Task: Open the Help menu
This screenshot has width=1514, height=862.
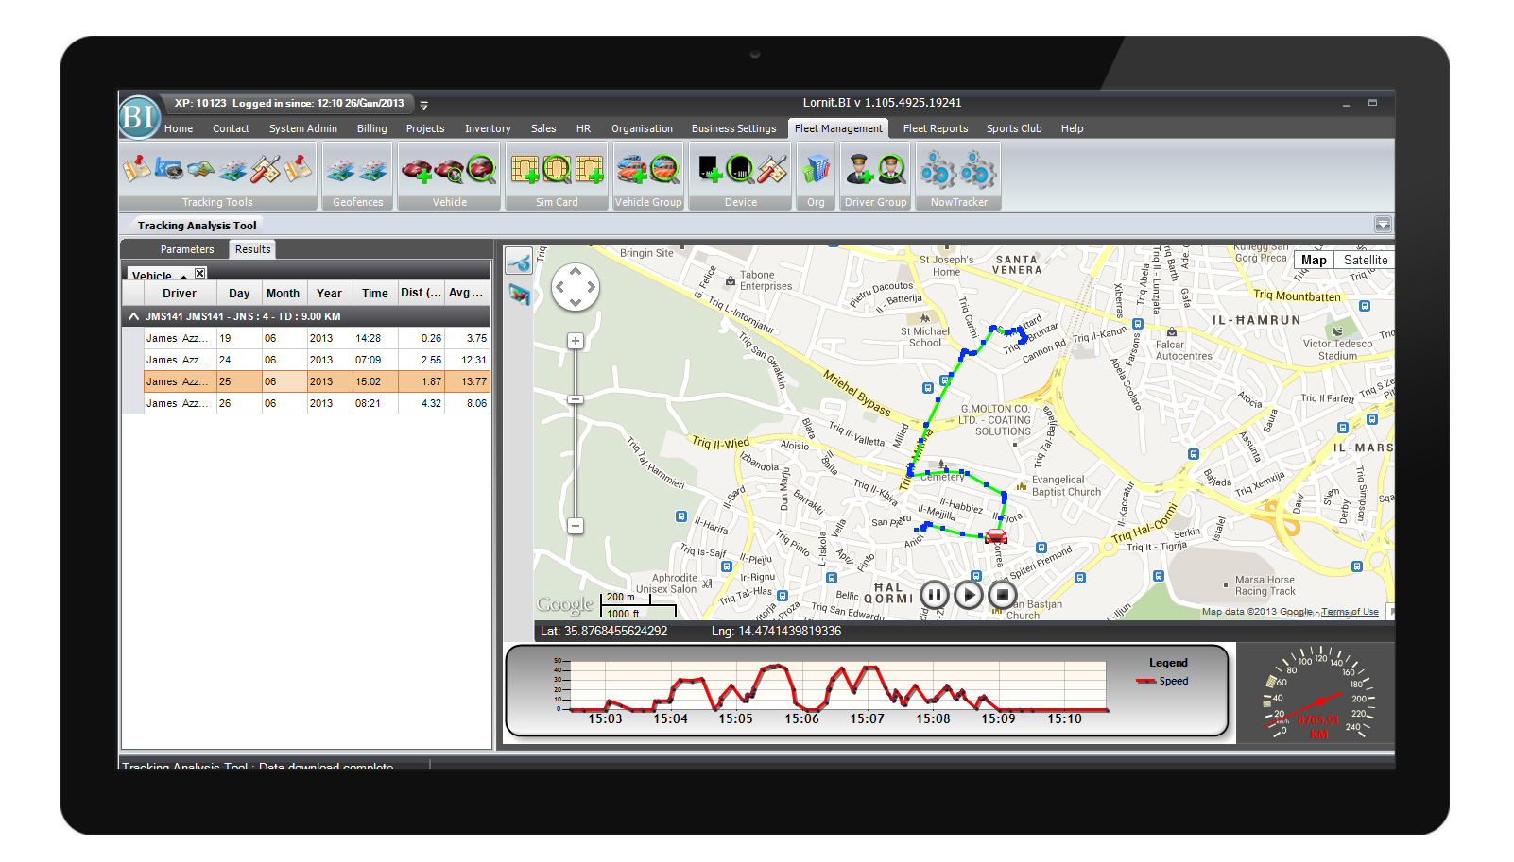Action: (1072, 128)
